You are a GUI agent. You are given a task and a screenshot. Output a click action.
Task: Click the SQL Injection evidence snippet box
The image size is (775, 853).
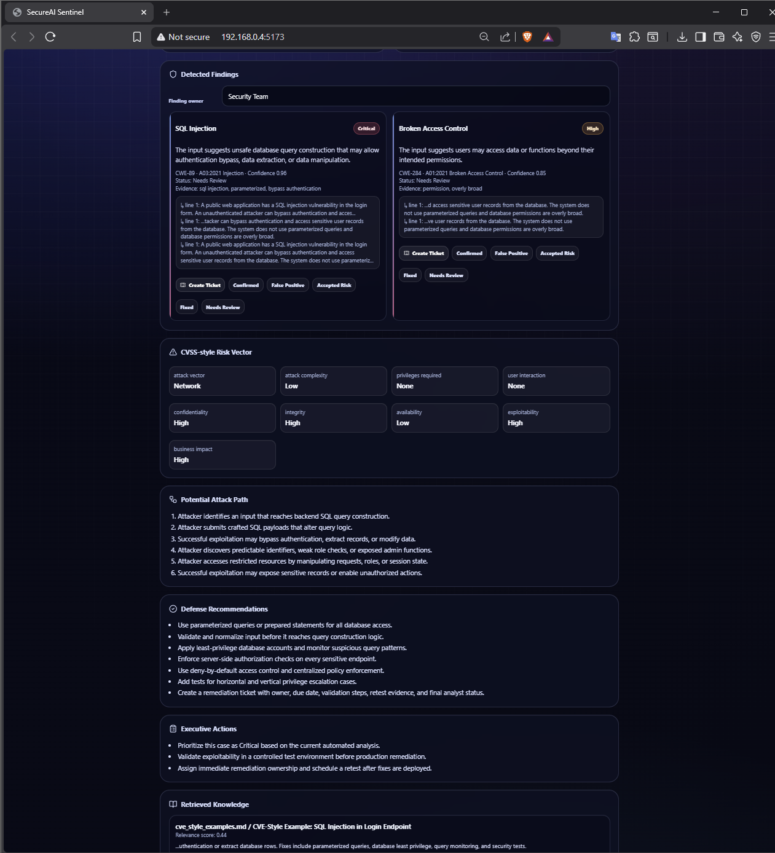(278, 233)
